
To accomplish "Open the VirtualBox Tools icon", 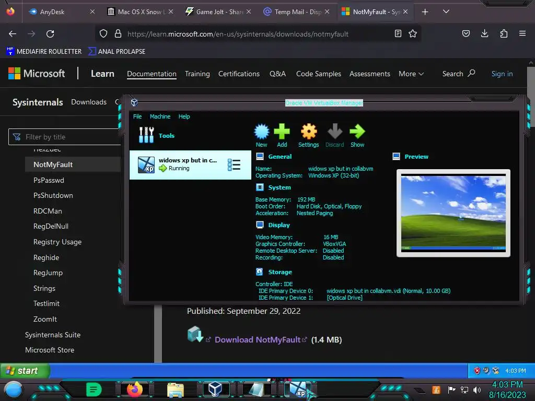I will 146,135.
